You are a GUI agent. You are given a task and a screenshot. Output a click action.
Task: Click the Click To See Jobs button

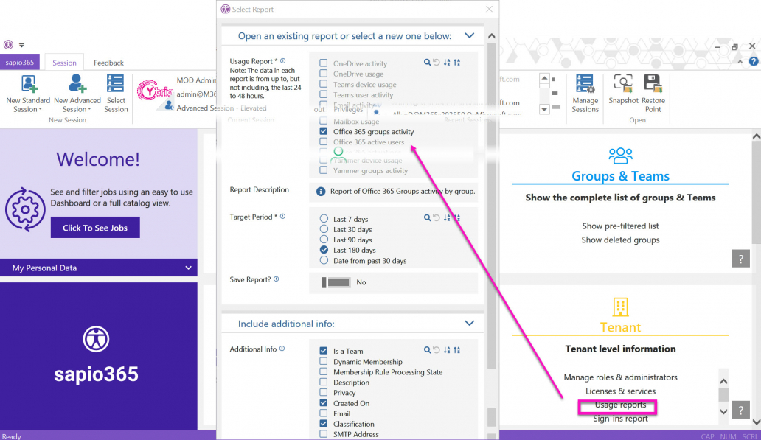95,228
